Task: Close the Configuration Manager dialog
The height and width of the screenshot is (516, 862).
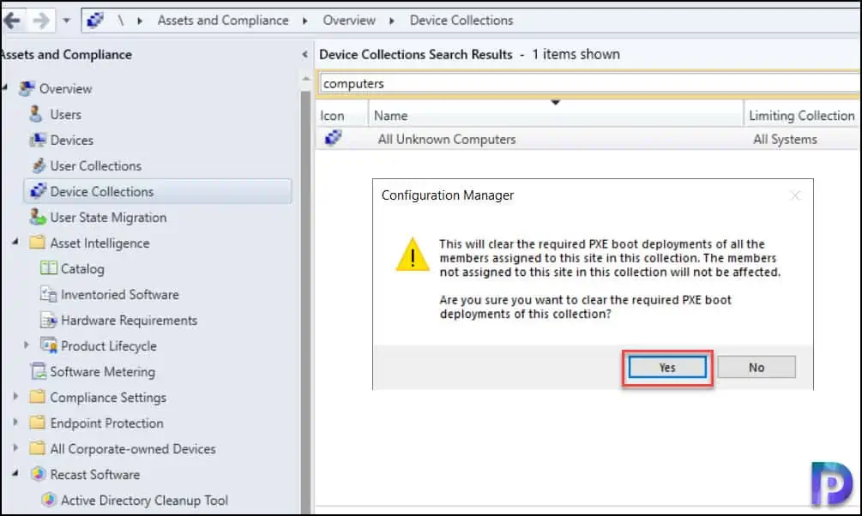Action: 795,195
